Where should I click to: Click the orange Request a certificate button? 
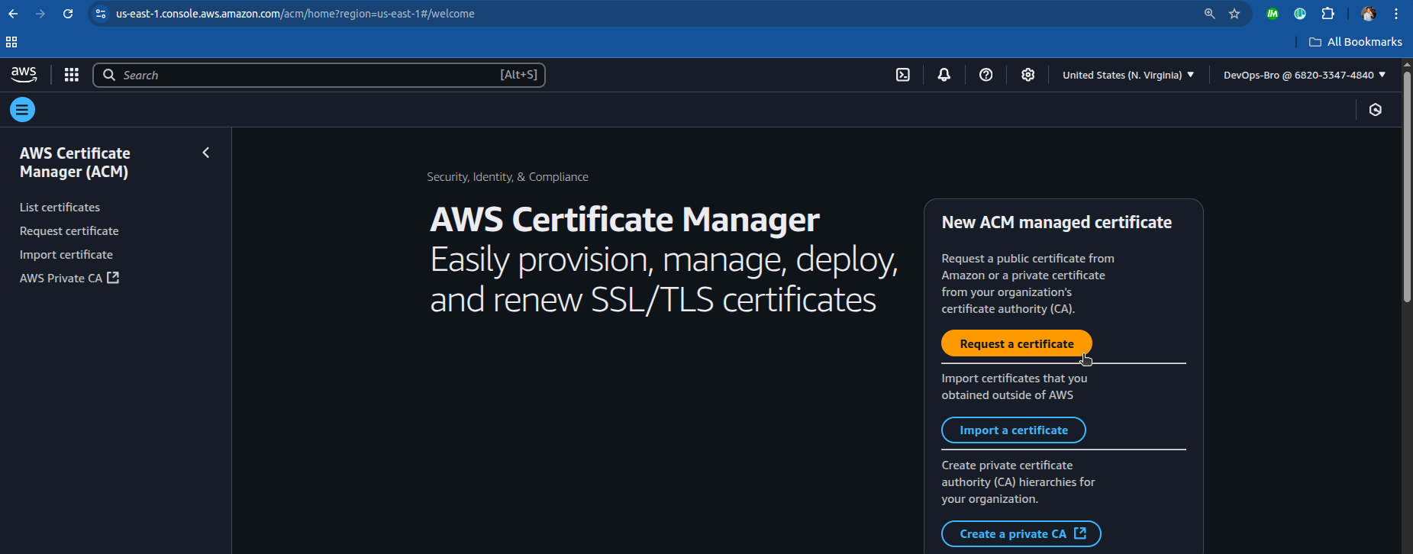tap(1017, 343)
